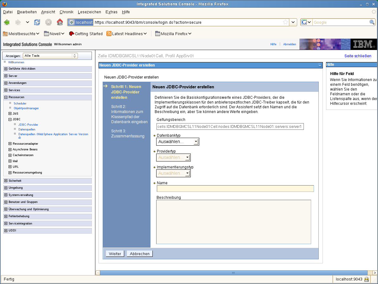Screen dimensions: 378x284
Task: Open the Google search engine selector
Action: point(306,22)
